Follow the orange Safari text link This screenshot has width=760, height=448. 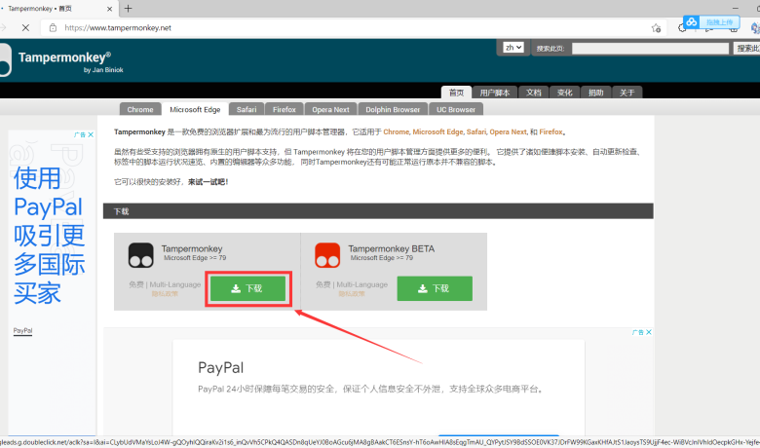(475, 131)
